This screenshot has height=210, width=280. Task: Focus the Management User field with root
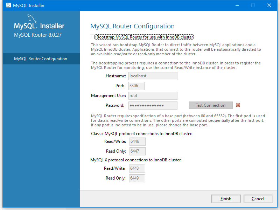153,96
